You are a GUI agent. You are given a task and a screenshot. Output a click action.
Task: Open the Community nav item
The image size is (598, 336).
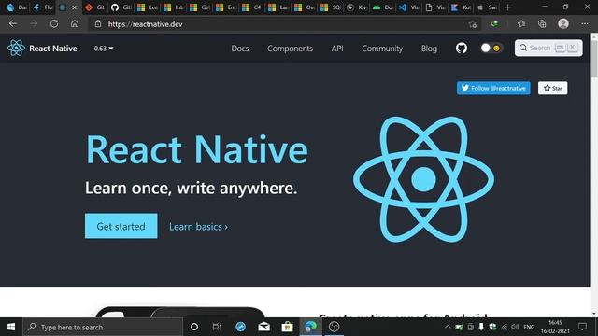[x=382, y=49]
